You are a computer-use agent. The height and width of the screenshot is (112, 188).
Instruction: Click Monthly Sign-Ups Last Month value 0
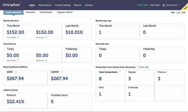[144, 32]
